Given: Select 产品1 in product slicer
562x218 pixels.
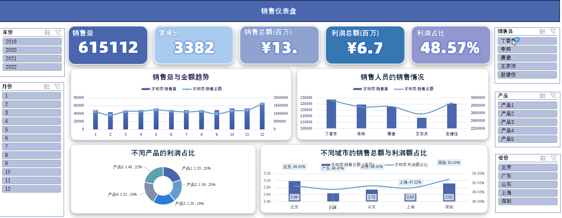Looking at the screenshot, I should [528, 105].
